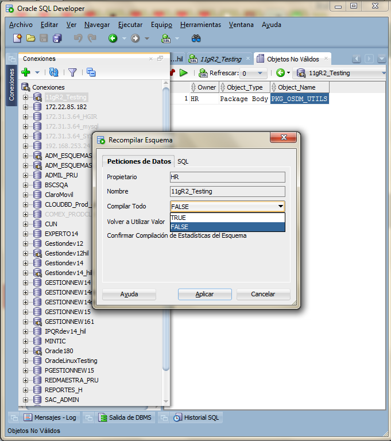
Task: Click the red pin icon in report toolbar
Action: click(x=172, y=73)
